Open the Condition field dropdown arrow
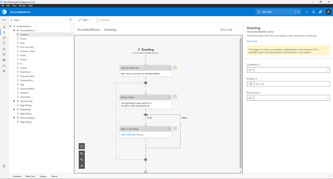333x179 pixels. [327, 70]
